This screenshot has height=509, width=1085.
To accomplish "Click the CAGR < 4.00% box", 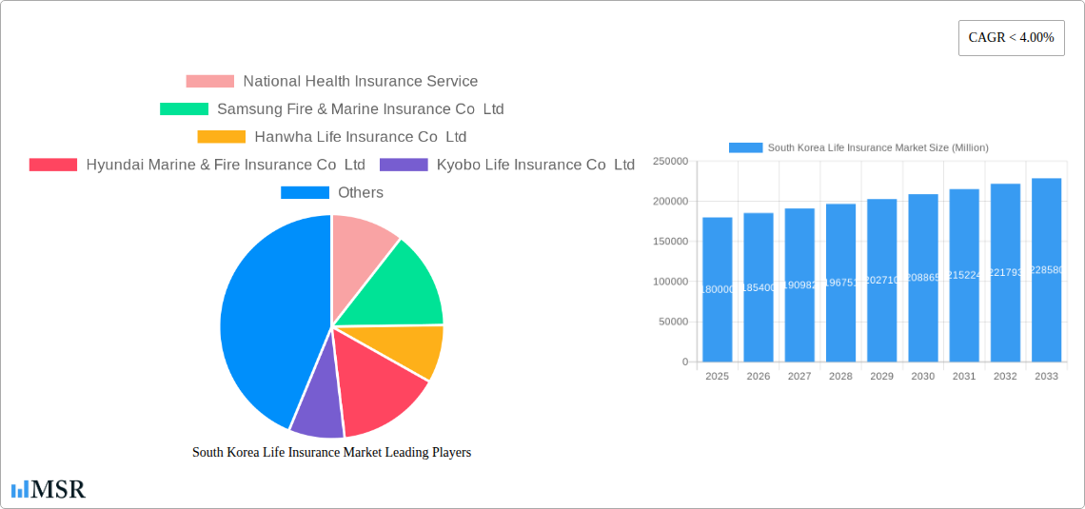I will point(1011,38).
